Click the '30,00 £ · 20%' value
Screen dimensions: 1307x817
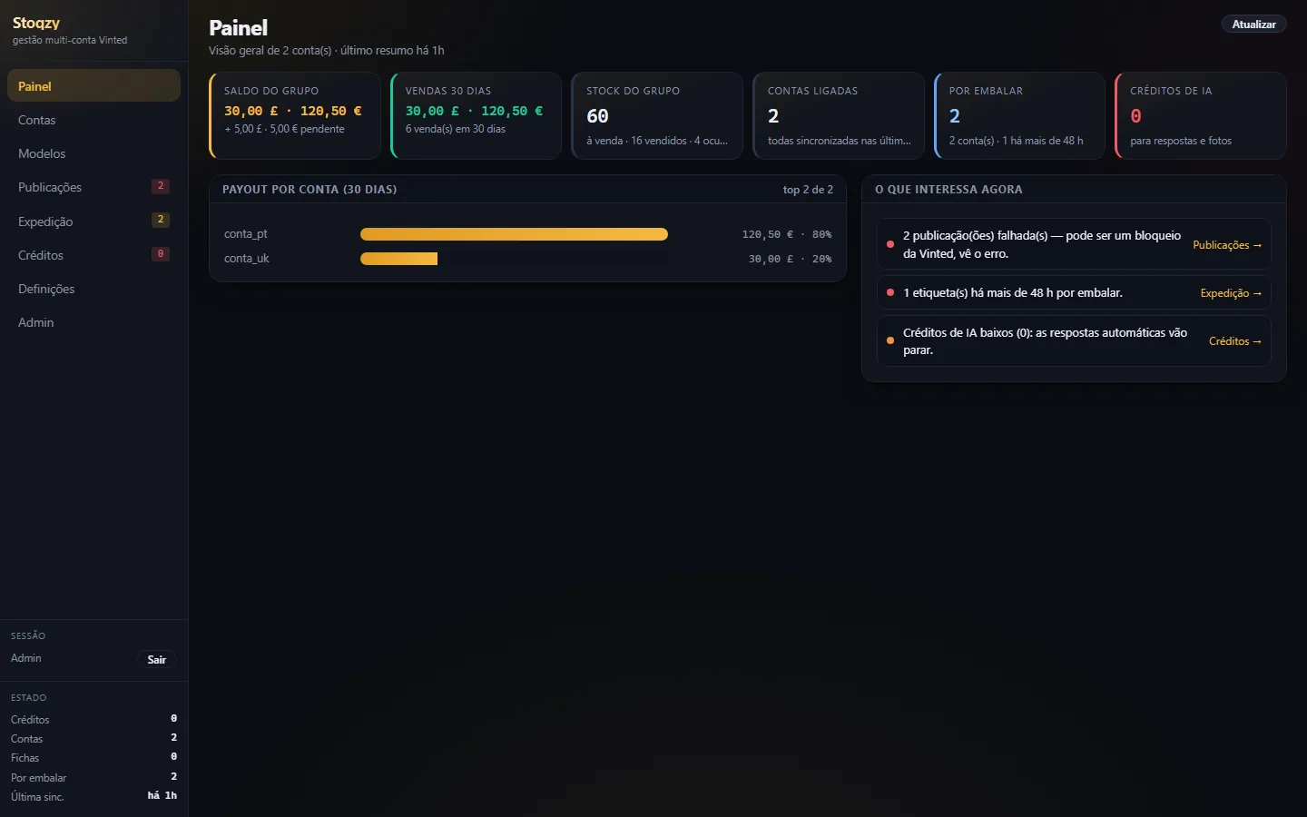point(790,259)
